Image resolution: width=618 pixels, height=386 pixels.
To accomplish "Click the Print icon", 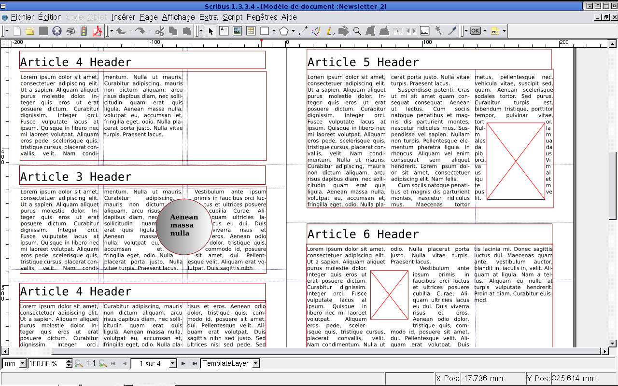I will tap(70, 31).
